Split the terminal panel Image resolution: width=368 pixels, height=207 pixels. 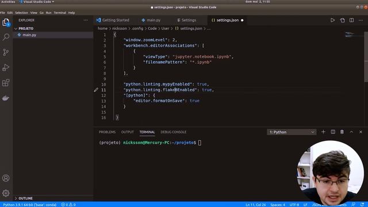click(333, 132)
